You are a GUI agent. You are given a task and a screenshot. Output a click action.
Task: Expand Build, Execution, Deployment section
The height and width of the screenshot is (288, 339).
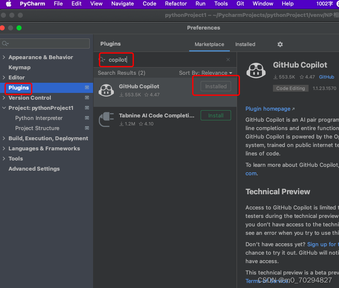4,138
